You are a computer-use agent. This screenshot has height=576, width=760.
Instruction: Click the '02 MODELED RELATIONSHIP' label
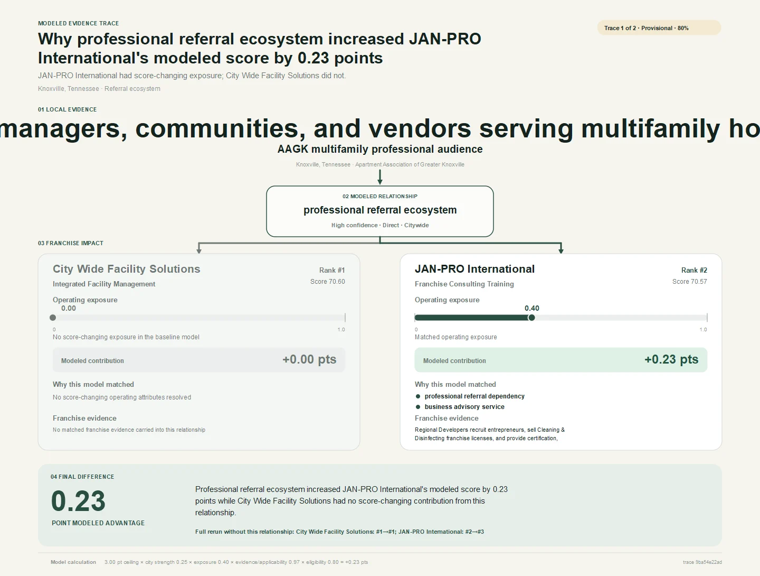coord(380,196)
